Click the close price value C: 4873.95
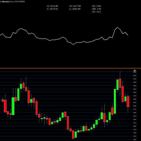 52,9
